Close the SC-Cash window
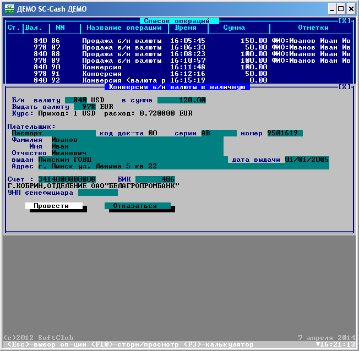This screenshot has width=359, height=351. pyautogui.click(x=351, y=9)
